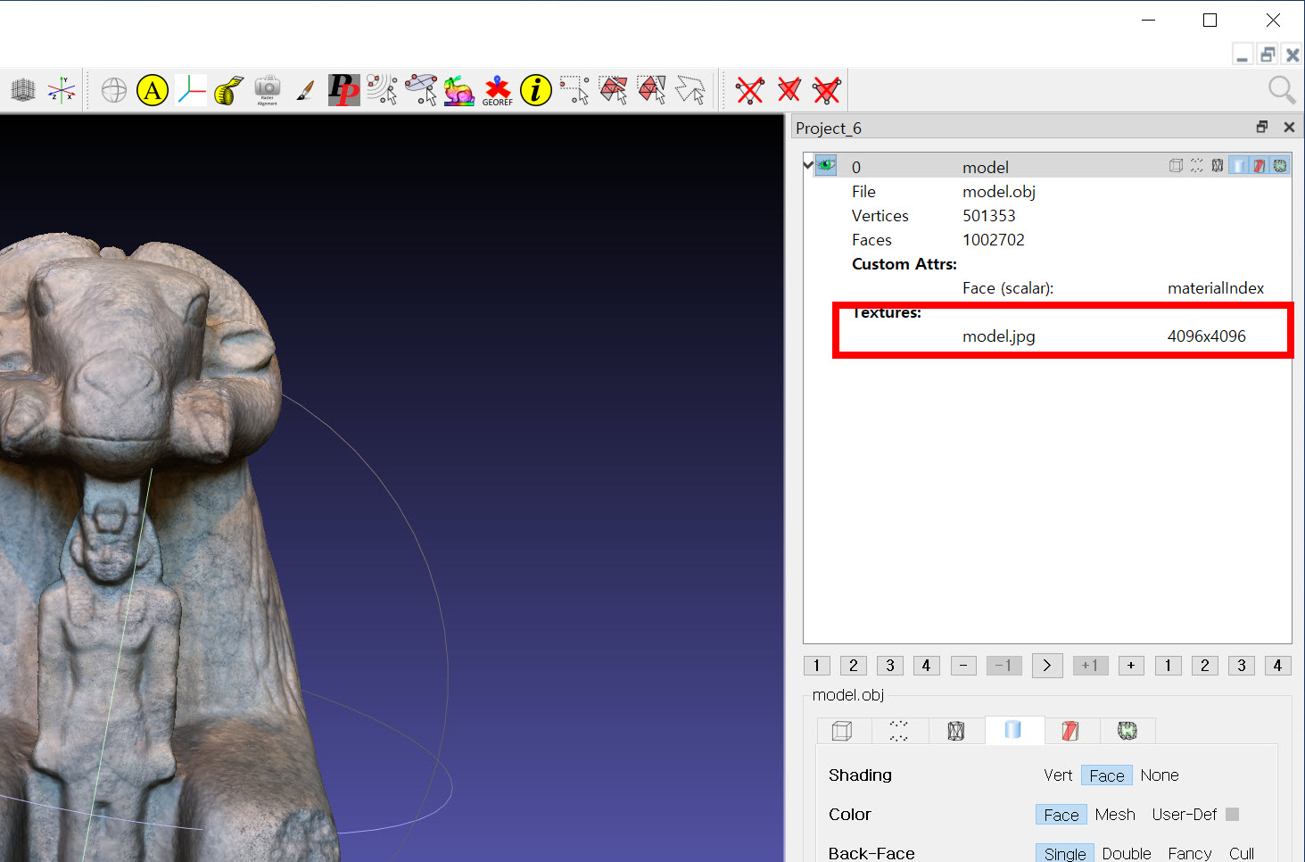
Task: Set Shading to None
Action: click(1160, 775)
